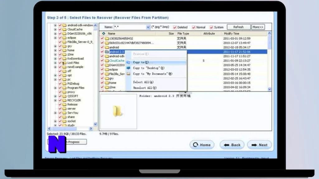Screen dimensions: 319x179
Task: Uncheck the Release checkbox in the tree
Action: pos(60,104)
